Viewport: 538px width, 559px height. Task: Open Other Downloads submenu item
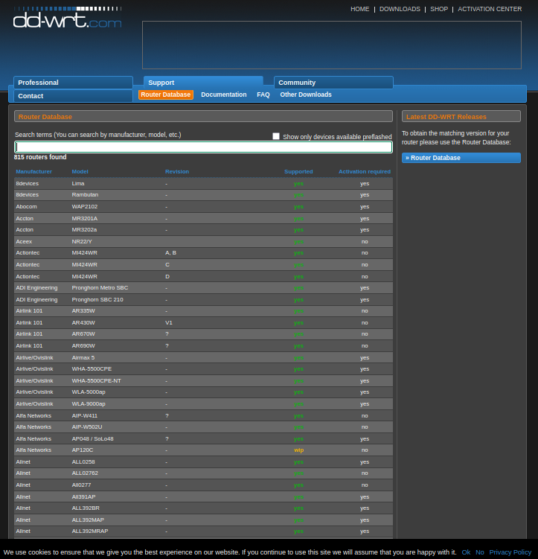click(306, 95)
